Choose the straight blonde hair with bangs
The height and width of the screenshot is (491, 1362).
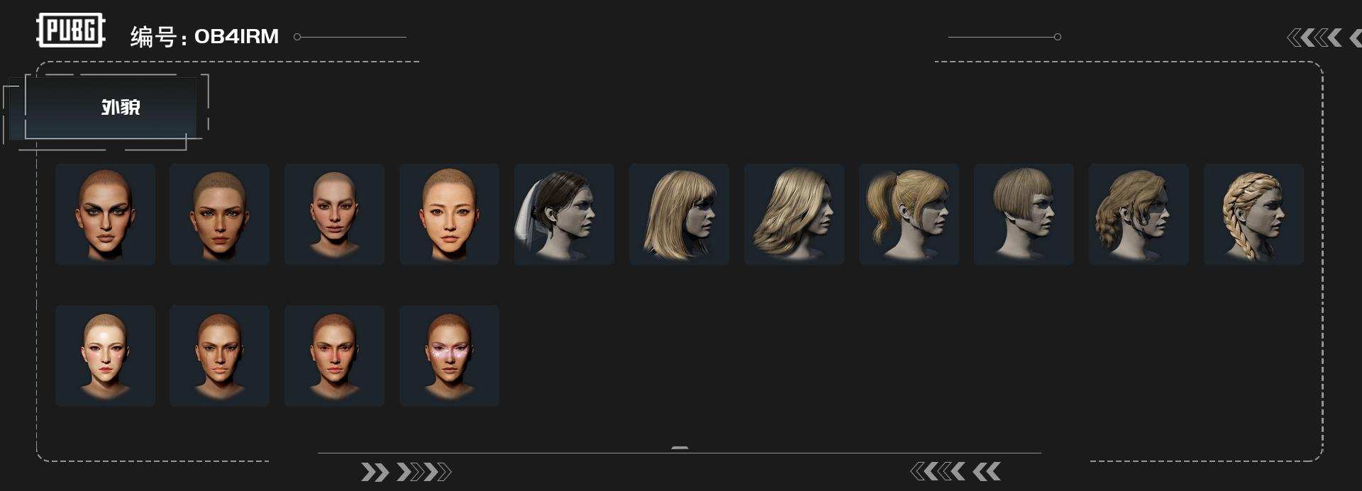tap(679, 214)
